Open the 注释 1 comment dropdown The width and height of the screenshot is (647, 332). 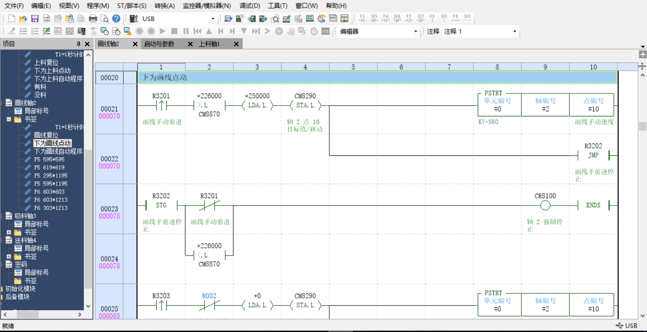point(515,31)
